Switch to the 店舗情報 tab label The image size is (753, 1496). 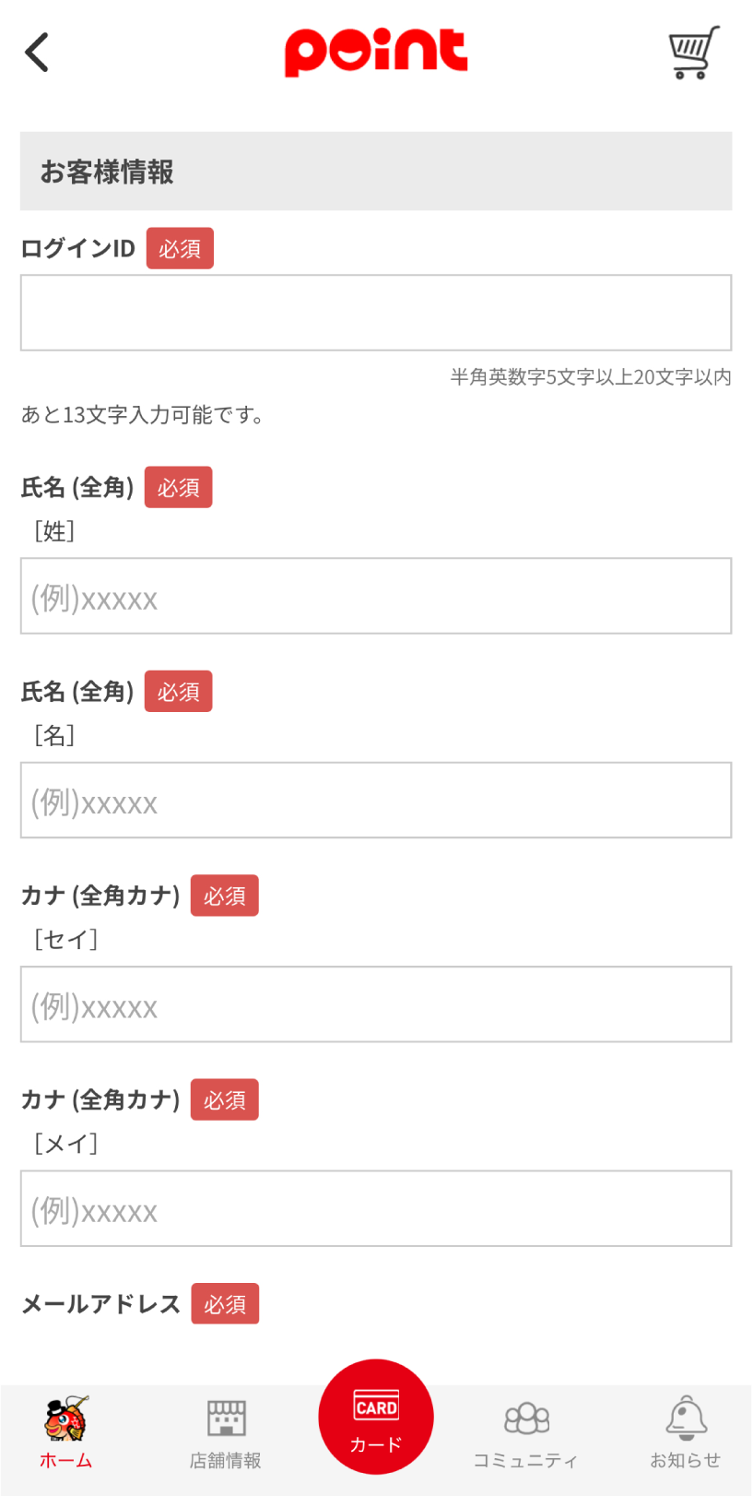tap(226, 1460)
